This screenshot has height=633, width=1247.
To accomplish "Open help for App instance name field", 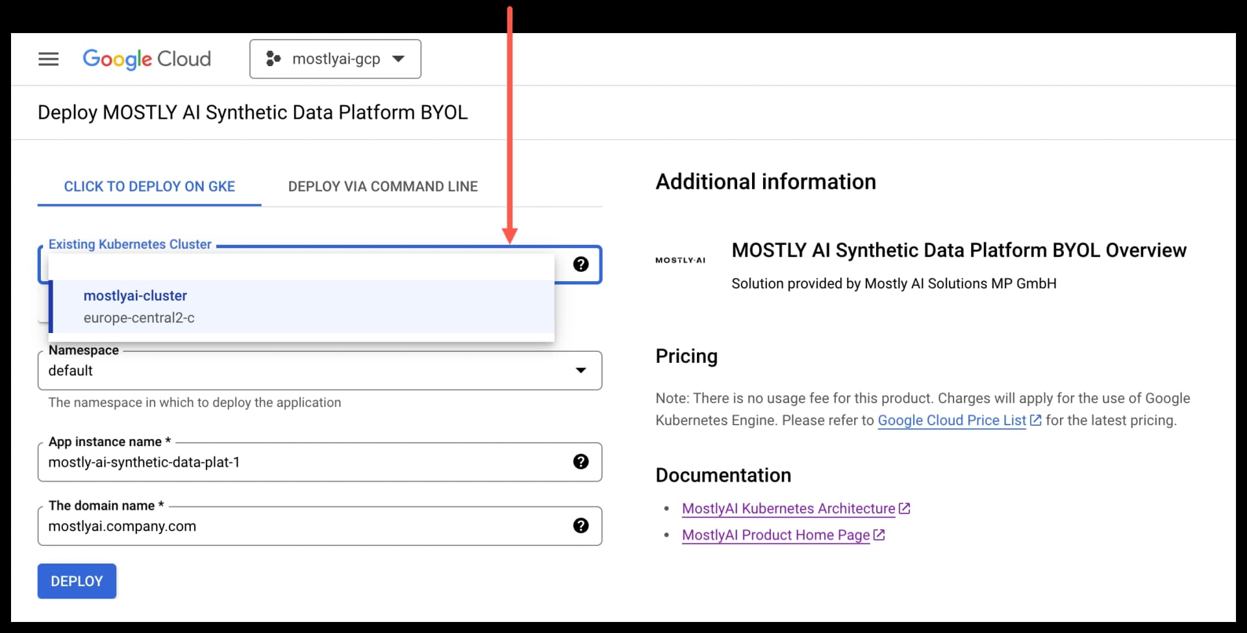I will tap(581, 462).
